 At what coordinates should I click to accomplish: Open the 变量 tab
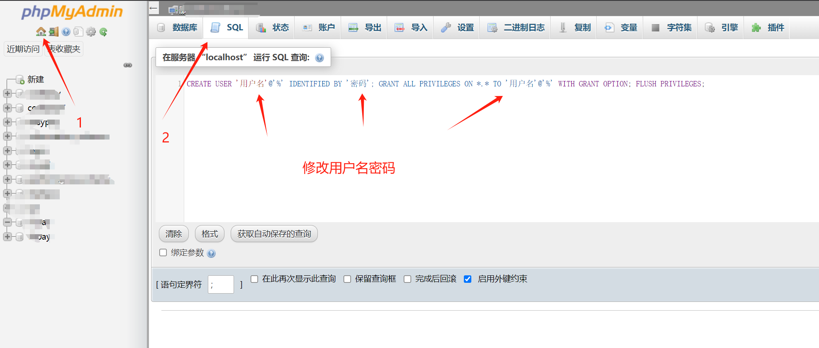[620, 28]
